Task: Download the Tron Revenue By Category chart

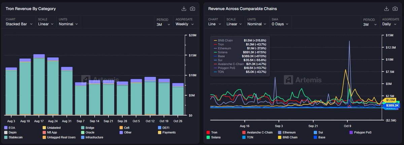Action: (184, 9)
